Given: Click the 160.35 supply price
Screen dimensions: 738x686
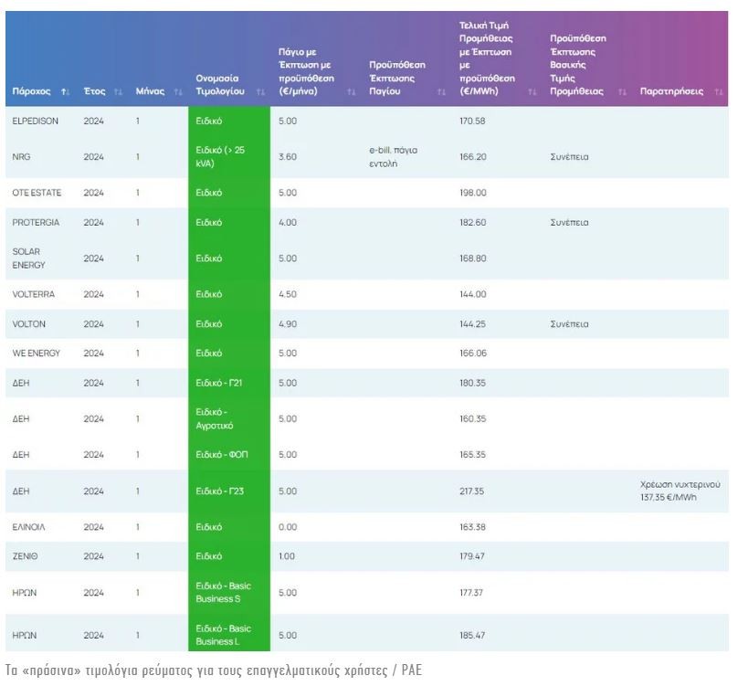Looking at the screenshot, I should tap(472, 418).
